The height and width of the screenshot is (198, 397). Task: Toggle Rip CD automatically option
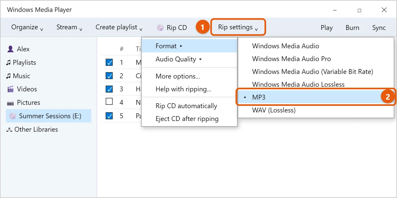coord(189,106)
